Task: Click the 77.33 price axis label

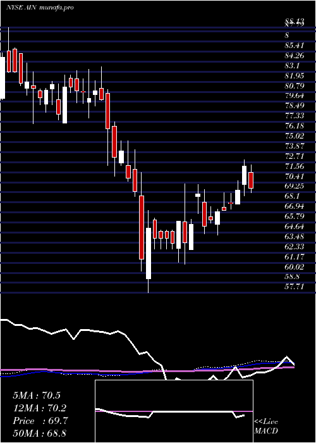Action: click(x=295, y=116)
